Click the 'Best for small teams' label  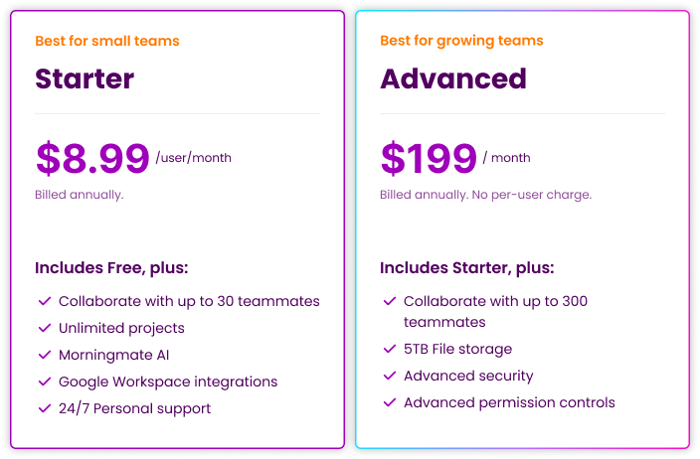106,41
